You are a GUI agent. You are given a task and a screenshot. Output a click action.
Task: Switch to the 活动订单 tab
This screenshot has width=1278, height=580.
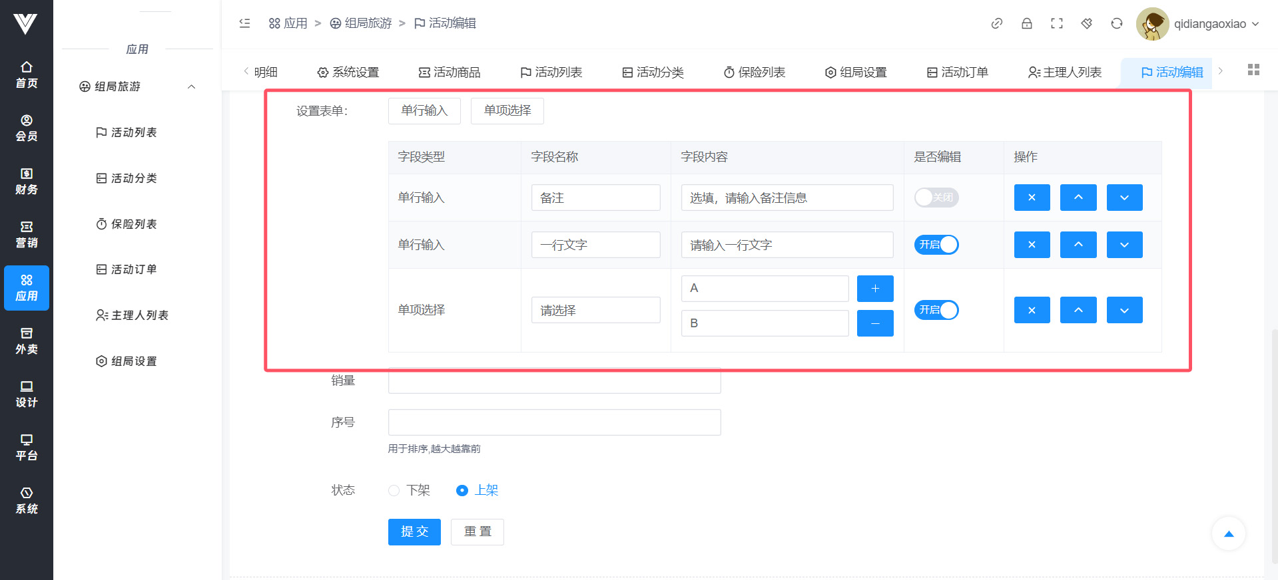coord(957,72)
